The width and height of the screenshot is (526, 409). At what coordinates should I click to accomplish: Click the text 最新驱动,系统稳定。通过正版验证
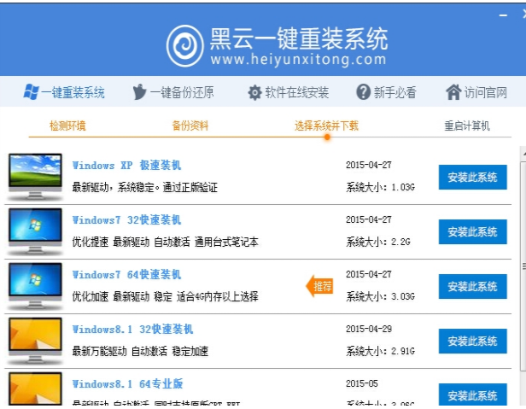(145, 187)
